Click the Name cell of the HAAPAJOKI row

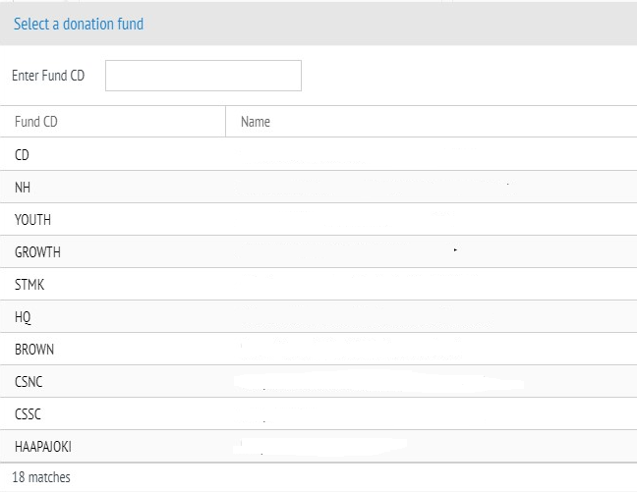[432, 446]
